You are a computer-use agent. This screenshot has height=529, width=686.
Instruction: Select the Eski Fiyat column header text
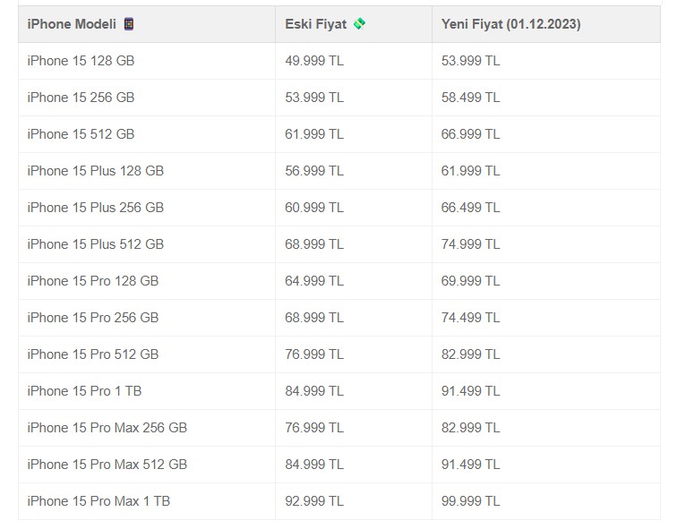(315, 24)
